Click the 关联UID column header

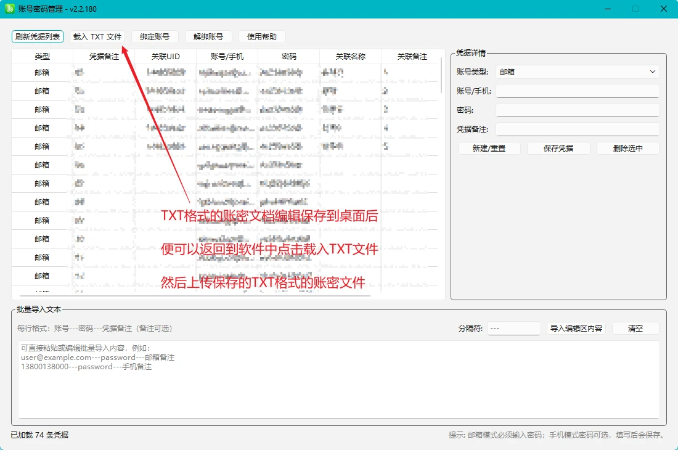166,56
